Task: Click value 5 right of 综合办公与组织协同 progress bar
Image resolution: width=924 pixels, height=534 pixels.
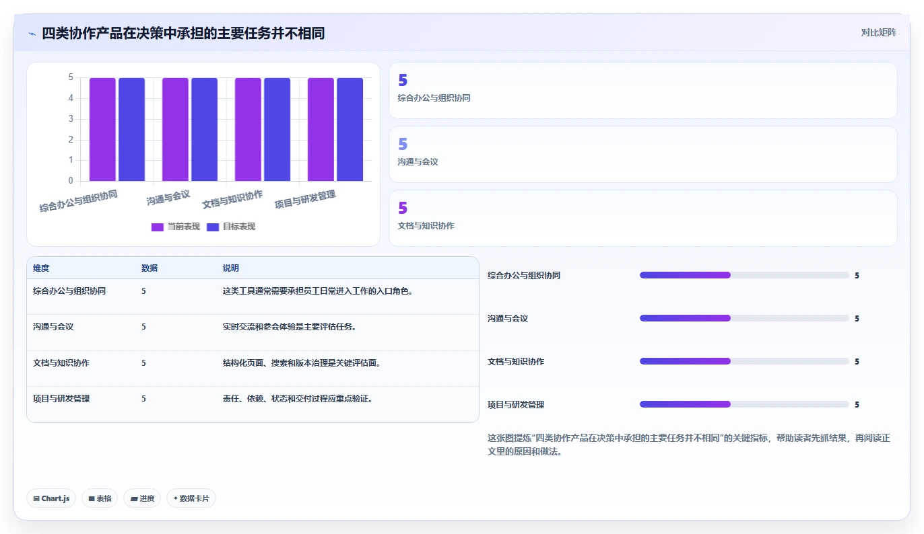Action: (857, 276)
